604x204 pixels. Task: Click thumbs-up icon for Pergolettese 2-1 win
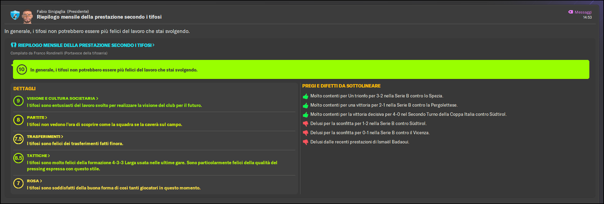(305, 105)
